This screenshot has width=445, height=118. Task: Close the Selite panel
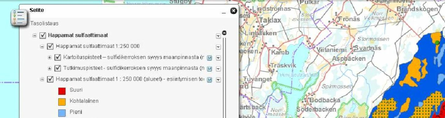(234, 11)
